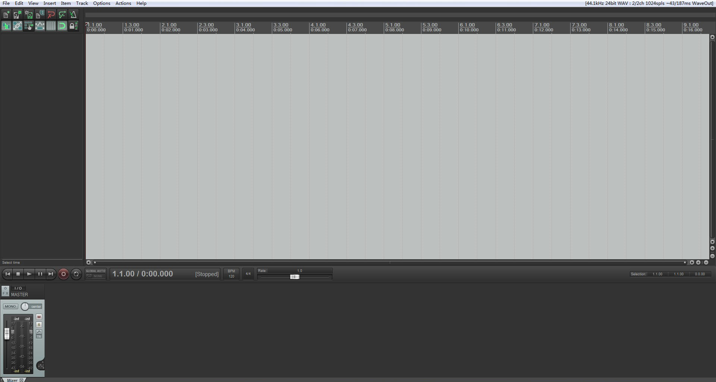Create a new project with toolbar icon

point(6,15)
